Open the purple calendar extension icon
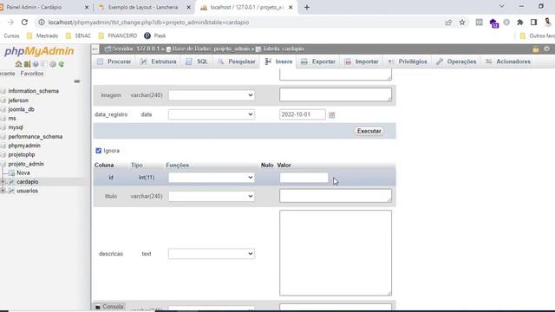 [x=493, y=23]
